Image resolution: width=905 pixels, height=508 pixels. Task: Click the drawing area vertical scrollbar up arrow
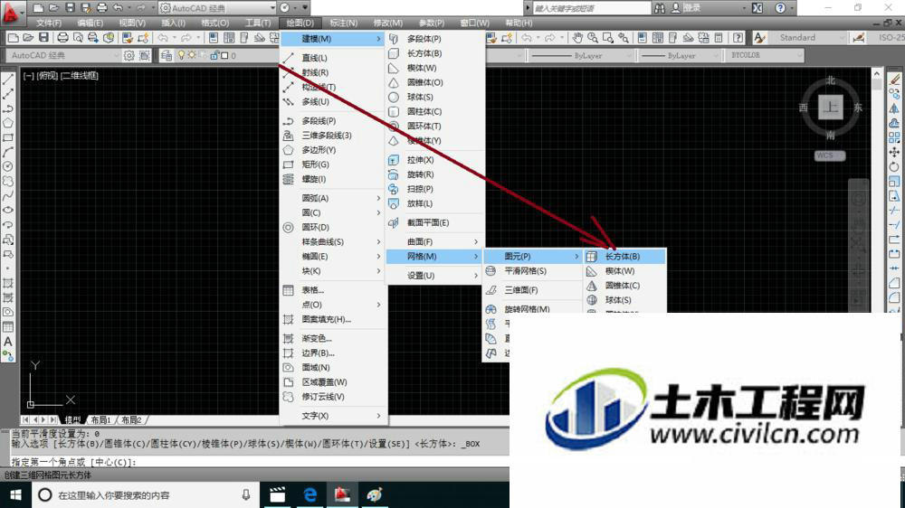point(877,74)
